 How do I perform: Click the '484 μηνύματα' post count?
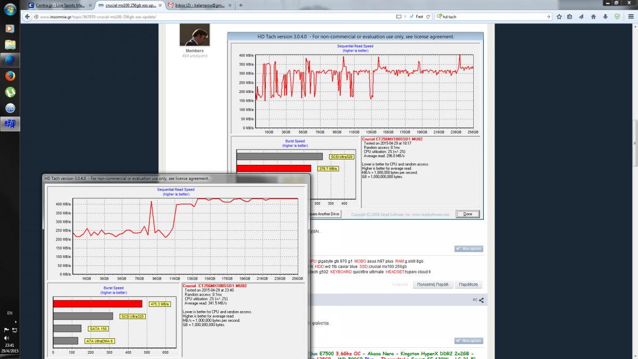[x=195, y=56]
